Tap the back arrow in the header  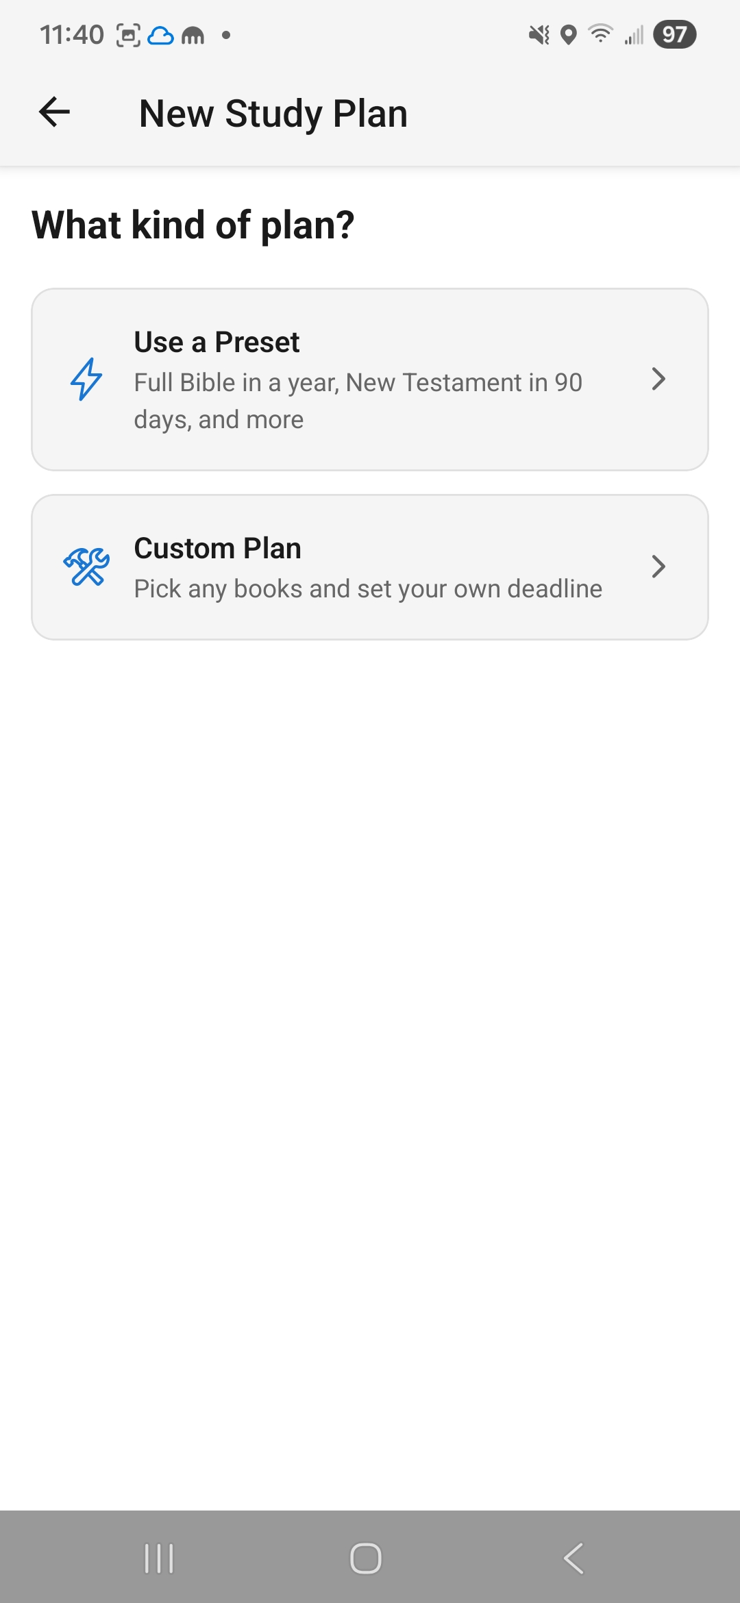click(55, 112)
